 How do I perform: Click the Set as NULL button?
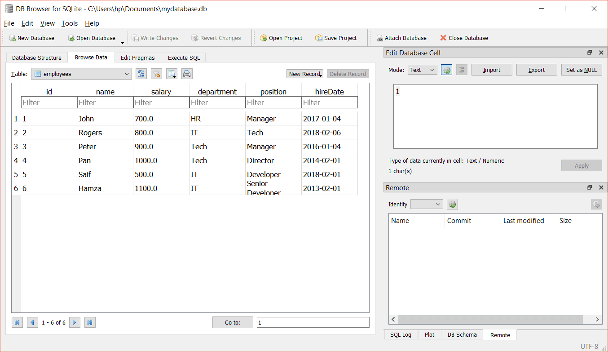click(582, 69)
